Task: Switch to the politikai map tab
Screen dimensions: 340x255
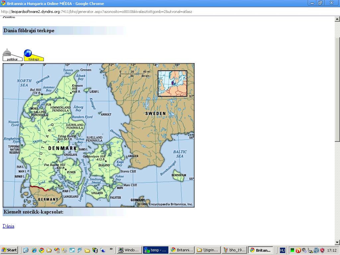Action: (12, 55)
